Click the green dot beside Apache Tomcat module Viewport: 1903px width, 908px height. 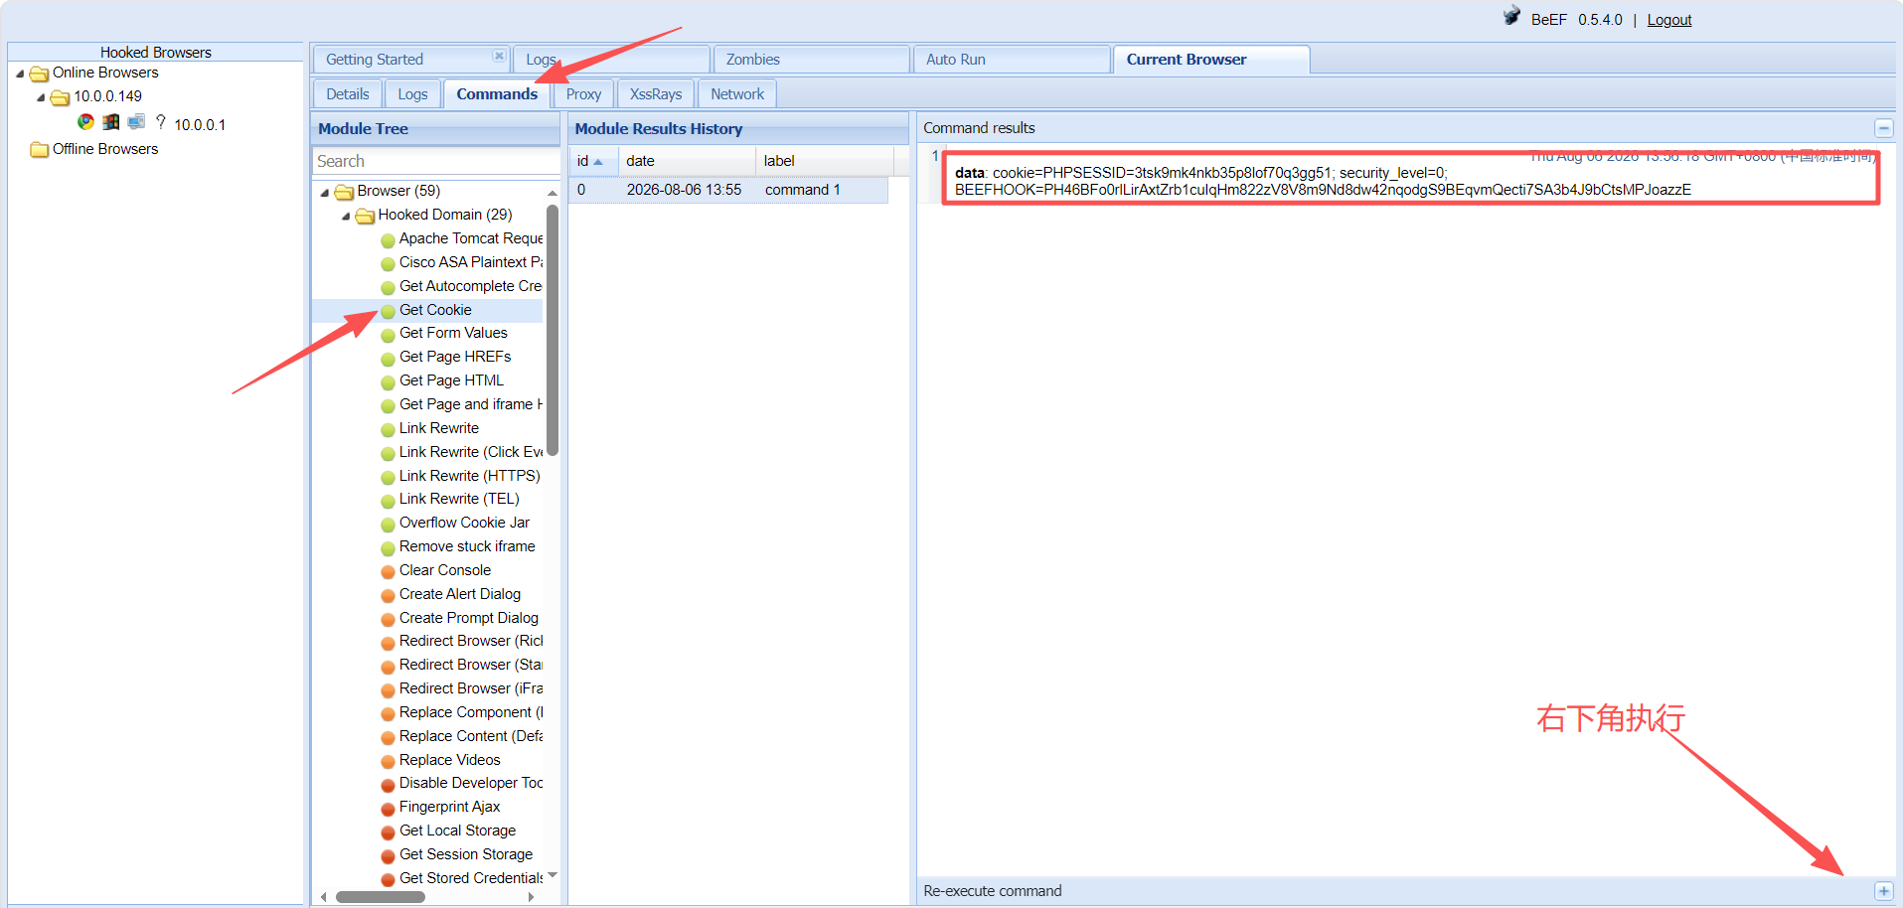coord(389,239)
